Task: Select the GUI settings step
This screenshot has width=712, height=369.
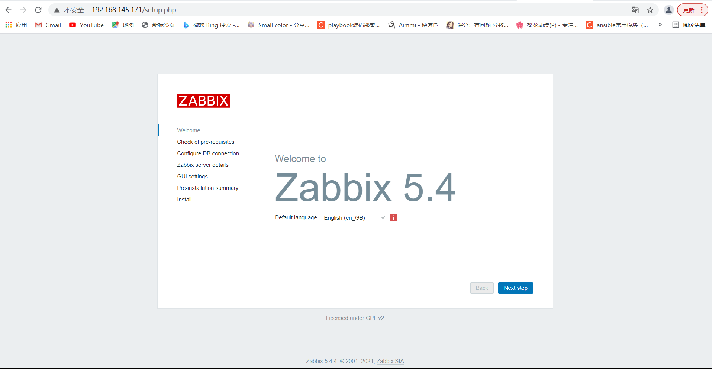Action: click(192, 177)
